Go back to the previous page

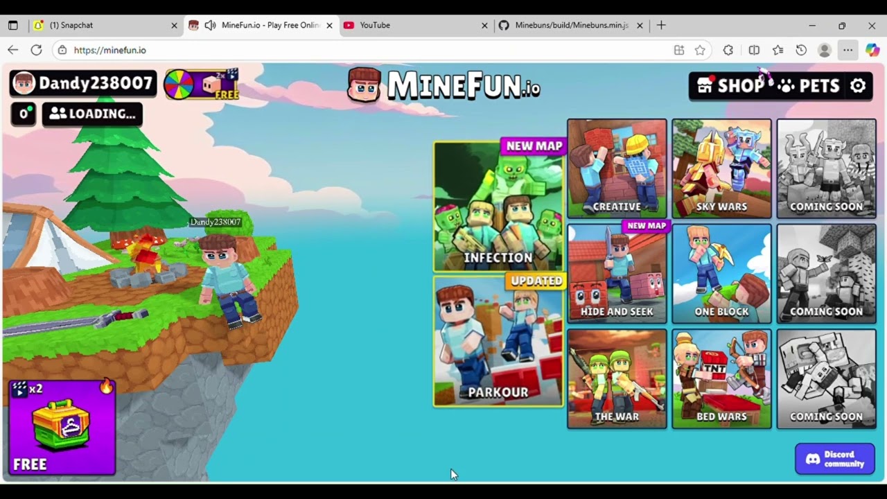[12, 50]
